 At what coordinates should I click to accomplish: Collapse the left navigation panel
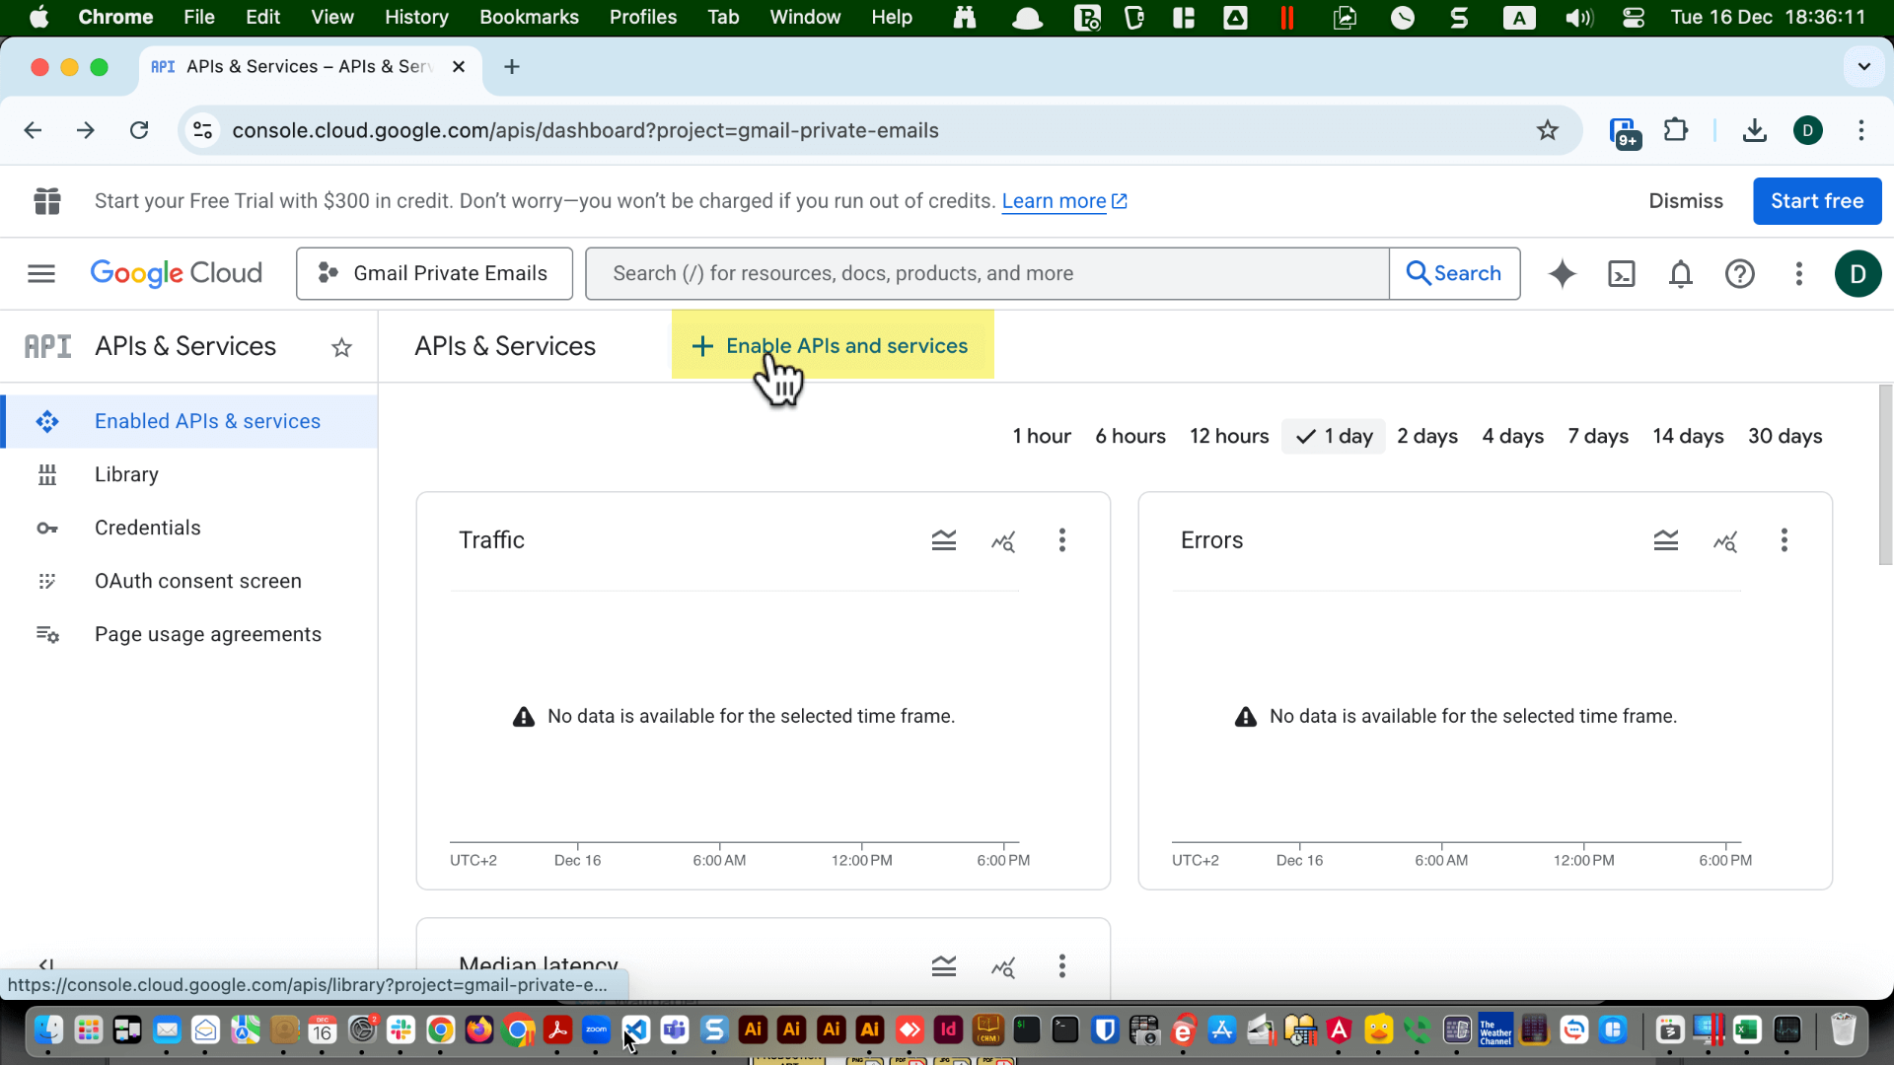coord(45,965)
